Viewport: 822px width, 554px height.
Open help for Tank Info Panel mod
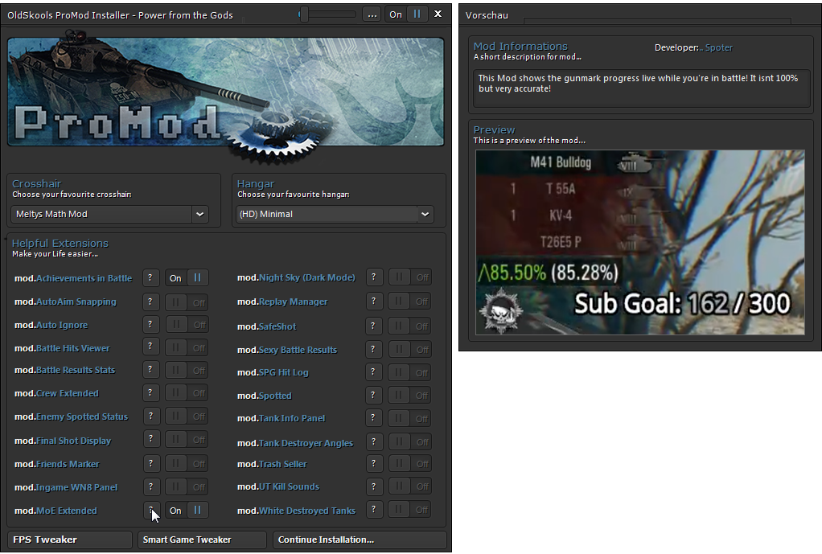(374, 418)
